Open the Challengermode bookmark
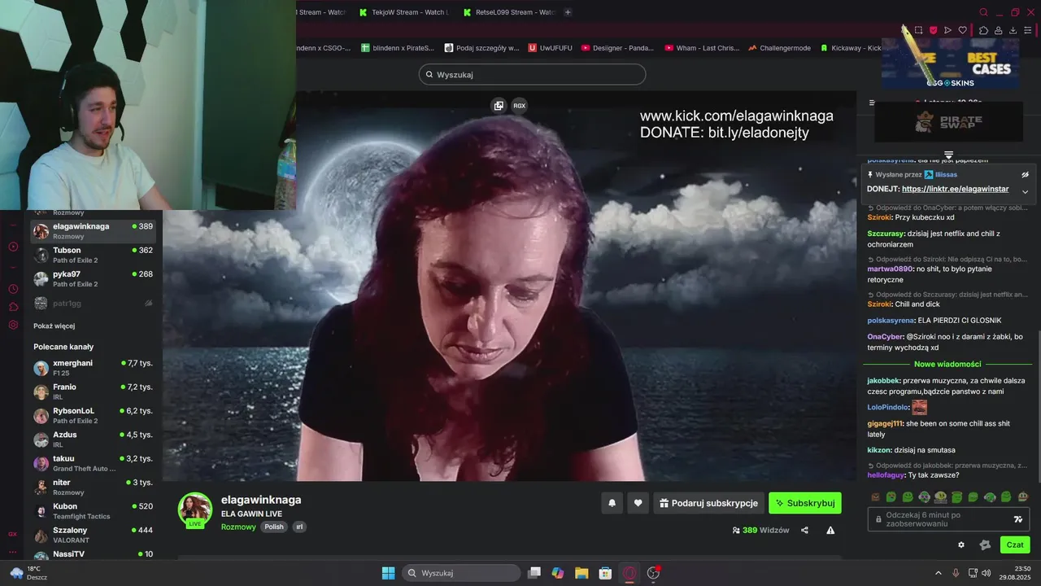The height and width of the screenshot is (586, 1041). (x=779, y=48)
